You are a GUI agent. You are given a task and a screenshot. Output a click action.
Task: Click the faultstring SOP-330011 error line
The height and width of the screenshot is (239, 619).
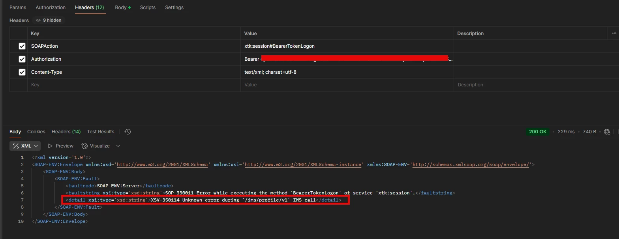point(260,193)
